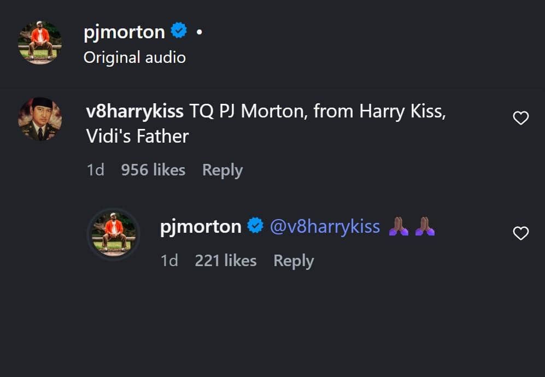
Task: Open pjmorton's profile picture at the top
Action: point(39,39)
